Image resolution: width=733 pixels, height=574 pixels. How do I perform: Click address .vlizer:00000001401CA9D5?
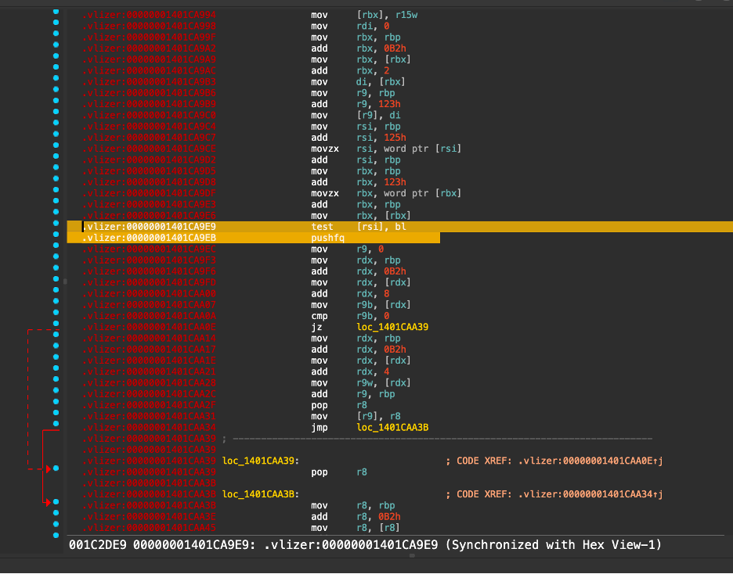click(149, 170)
